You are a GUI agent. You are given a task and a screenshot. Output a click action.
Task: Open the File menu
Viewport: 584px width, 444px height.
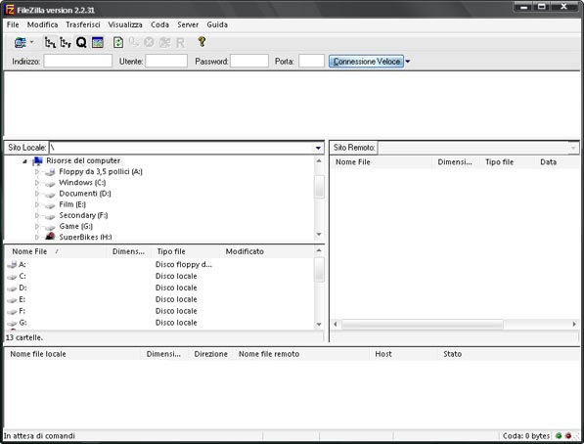[x=13, y=24]
